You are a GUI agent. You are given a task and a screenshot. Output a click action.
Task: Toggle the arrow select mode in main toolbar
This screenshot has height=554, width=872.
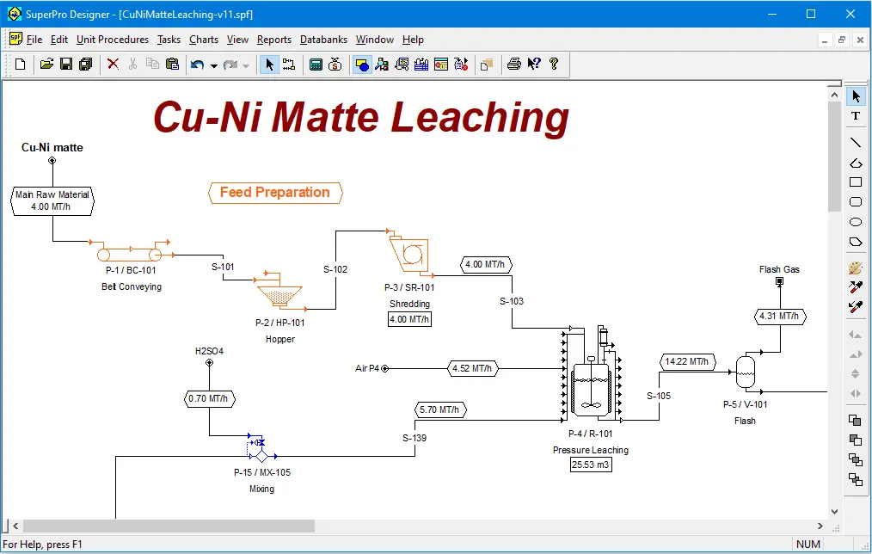(269, 65)
